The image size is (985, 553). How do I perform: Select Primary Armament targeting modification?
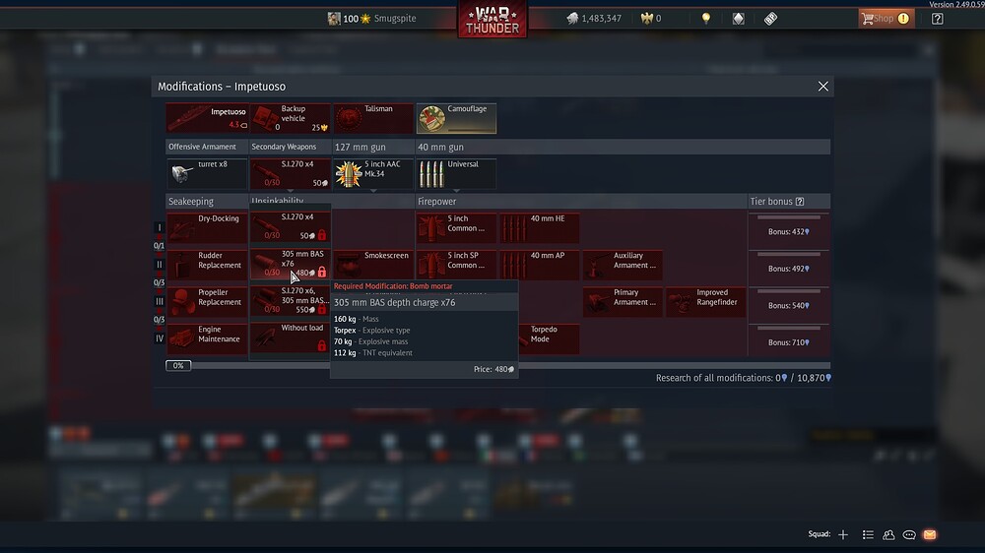click(623, 302)
